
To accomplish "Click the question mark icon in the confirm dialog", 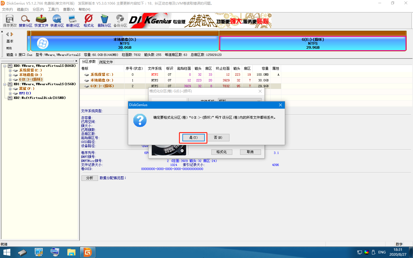I will [140, 120].
